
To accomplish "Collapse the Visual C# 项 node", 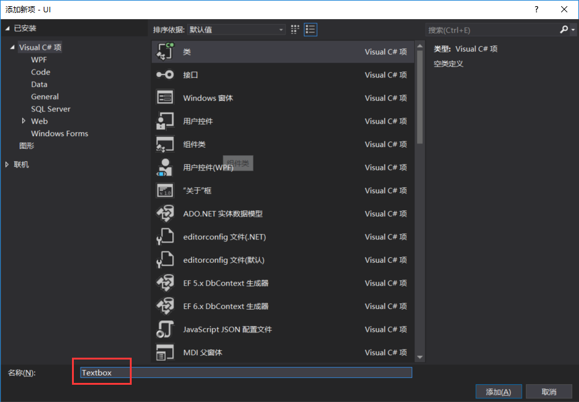I will (14, 47).
